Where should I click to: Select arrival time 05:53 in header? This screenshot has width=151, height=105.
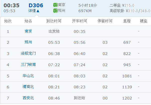9,11
